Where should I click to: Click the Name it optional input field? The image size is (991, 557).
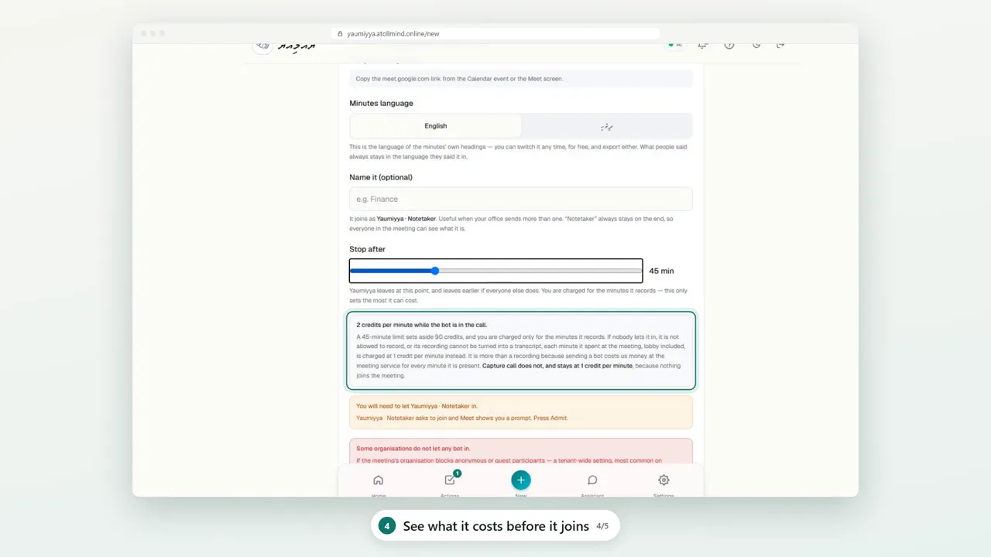(x=521, y=199)
